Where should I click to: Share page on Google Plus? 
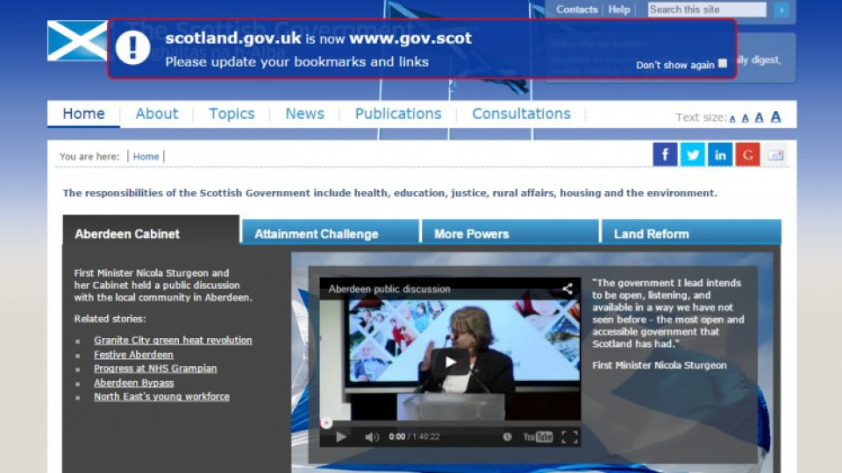coord(747,155)
